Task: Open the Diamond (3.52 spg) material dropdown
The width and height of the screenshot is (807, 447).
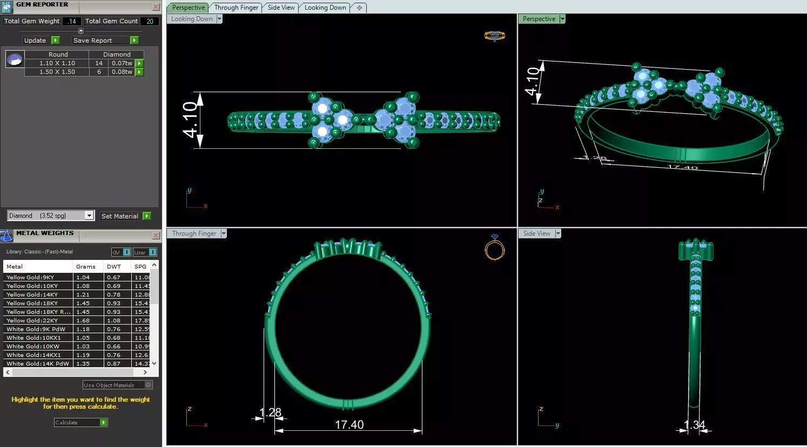Action: click(89, 216)
